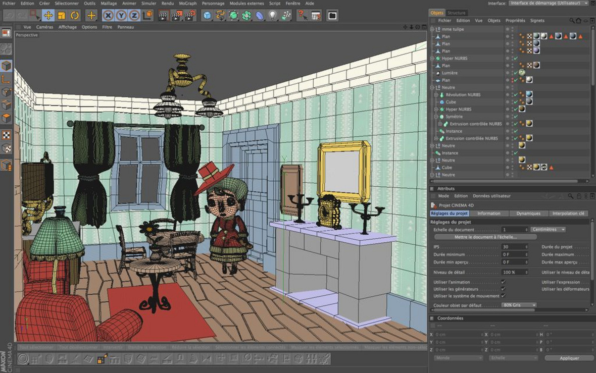Switch to the Dynamiques tab

point(528,214)
